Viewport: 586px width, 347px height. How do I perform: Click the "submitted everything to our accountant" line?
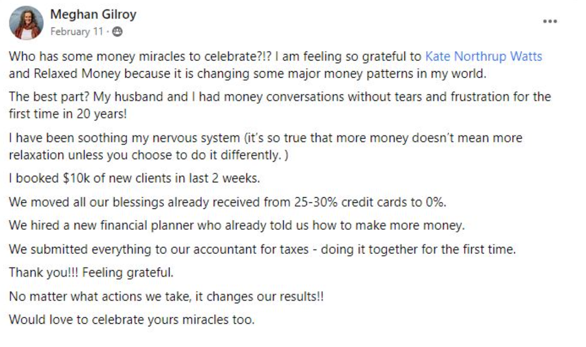coord(262,249)
